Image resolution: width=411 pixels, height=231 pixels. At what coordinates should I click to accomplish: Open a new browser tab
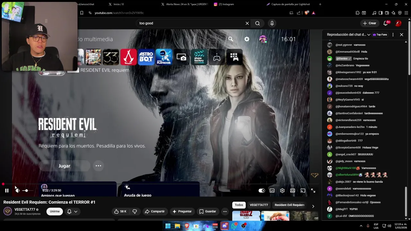320,4
